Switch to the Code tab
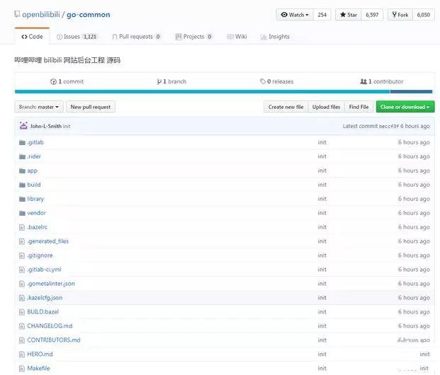440x375 pixels. (x=33, y=37)
